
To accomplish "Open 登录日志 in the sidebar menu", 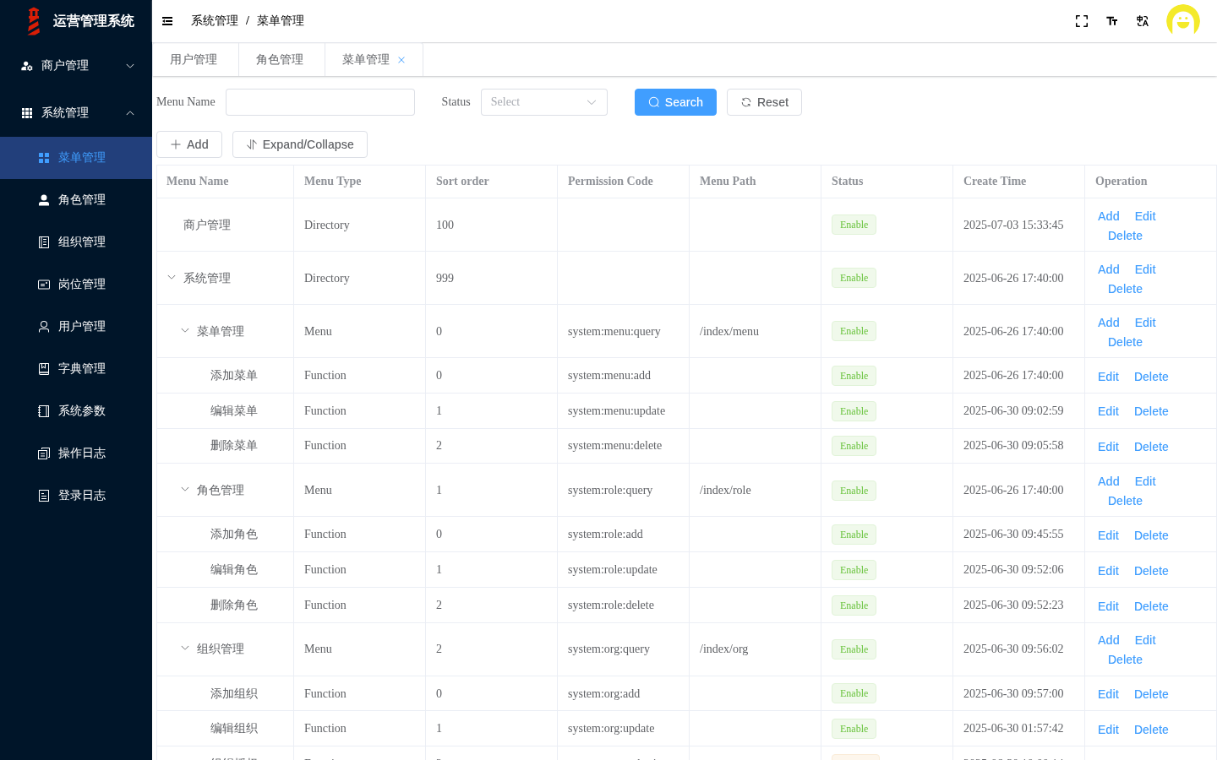I will tap(76, 496).
